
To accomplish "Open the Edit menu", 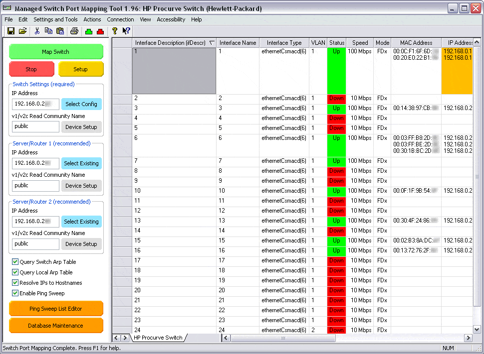I will pyautogui.click(x=23, y=19).
